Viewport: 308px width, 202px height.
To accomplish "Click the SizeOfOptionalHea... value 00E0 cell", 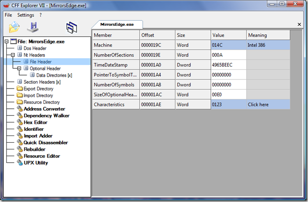I will [229, 95].
